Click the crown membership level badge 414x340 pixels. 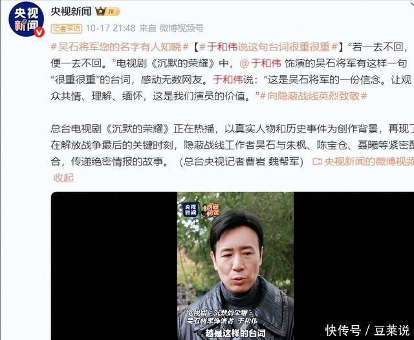tap(107, 12)
